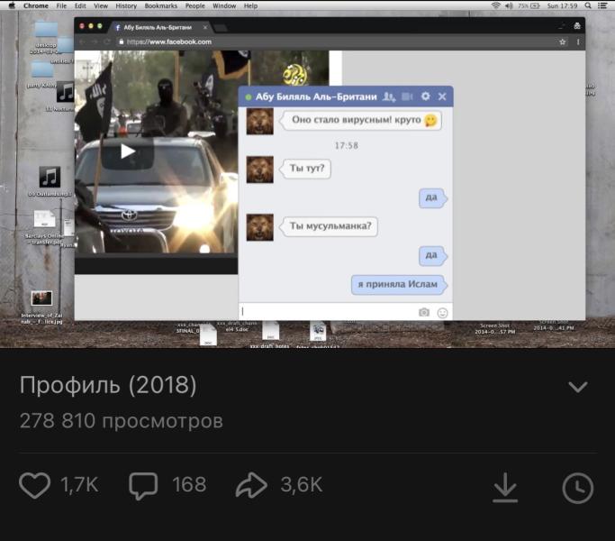Download the video with the arrow-down icon
Screen dimensions: 615x541
[505, 487]
